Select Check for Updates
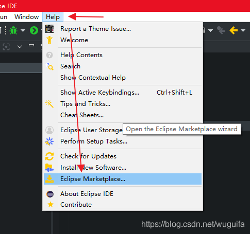The width and height of the screenshot is (250, 234). point(123,156)
